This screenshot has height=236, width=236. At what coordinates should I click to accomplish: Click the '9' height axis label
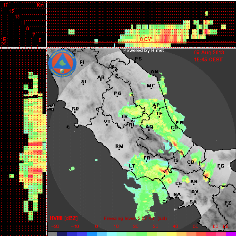(27, 28)
